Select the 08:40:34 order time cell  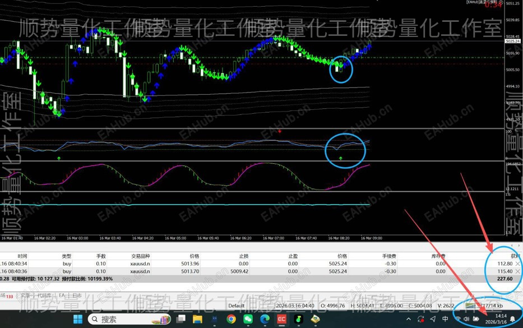pos(13,264)
